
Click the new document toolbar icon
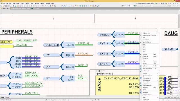2,6
